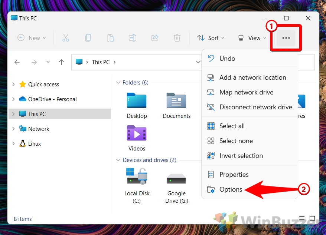Open the Videos folder
This screenshot has width=326, height=235.
tap(137, 138)
